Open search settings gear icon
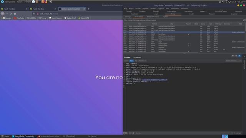Screen dimensions: 246x138 (x=127, y=133)
